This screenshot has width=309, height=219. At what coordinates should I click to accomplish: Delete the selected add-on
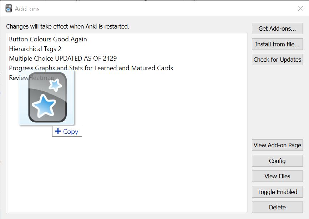277,207
